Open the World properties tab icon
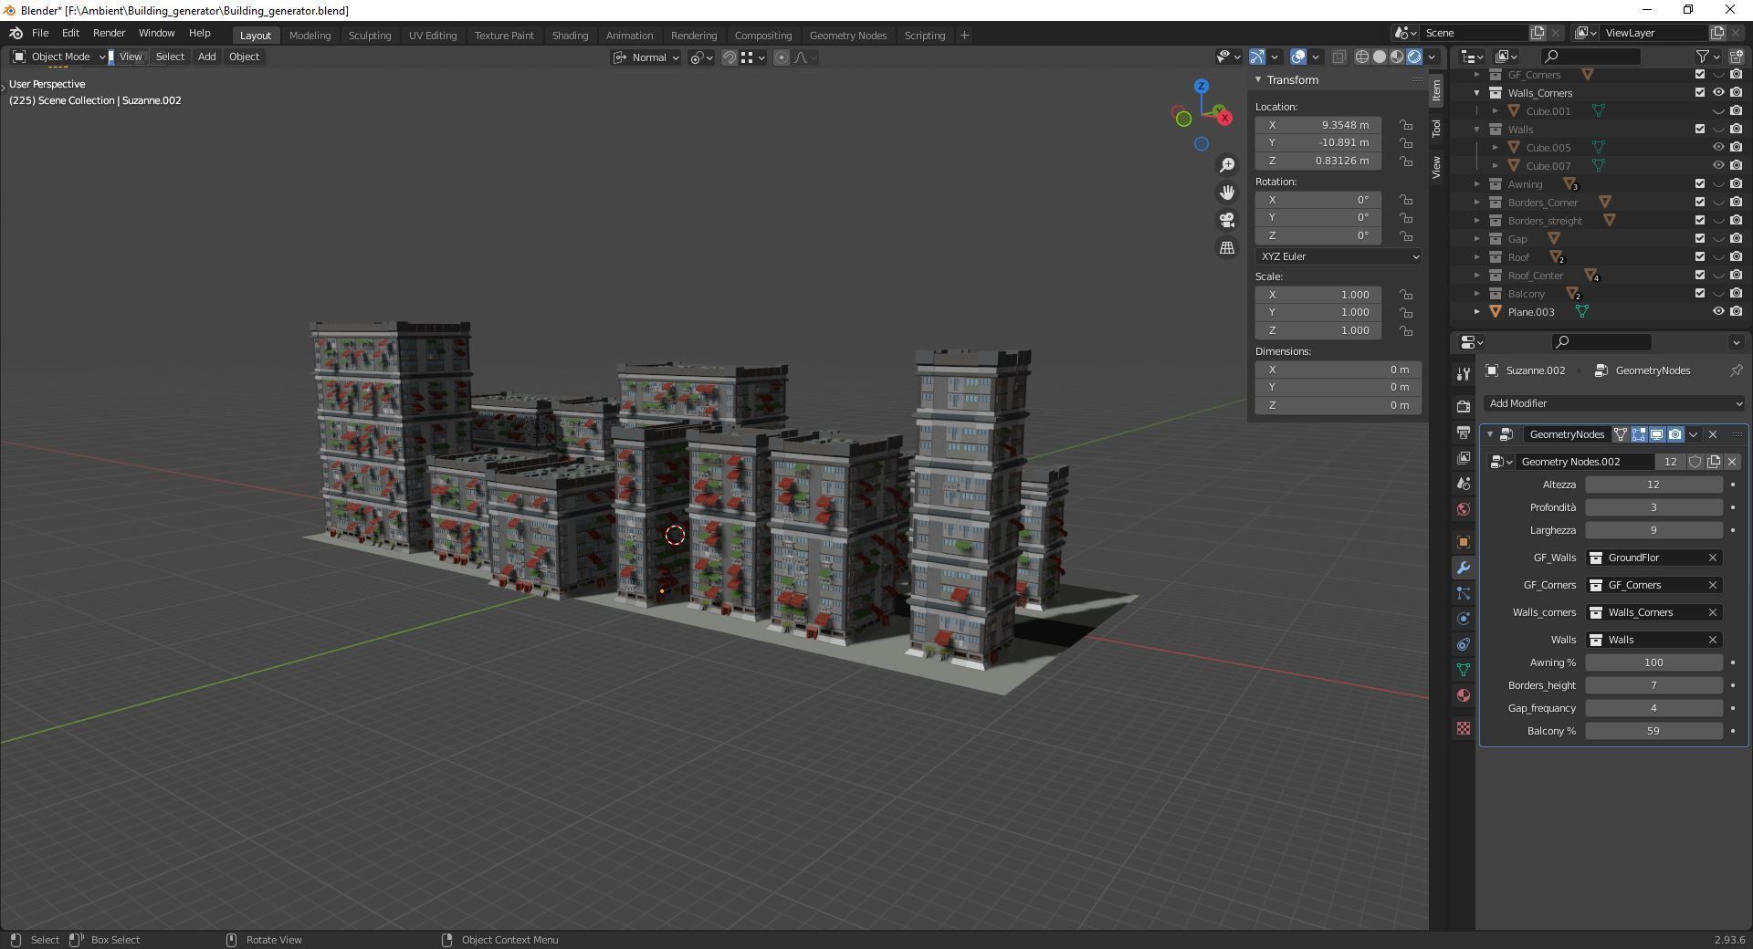Screen dimensions: 1753x949 point(1464,508)
